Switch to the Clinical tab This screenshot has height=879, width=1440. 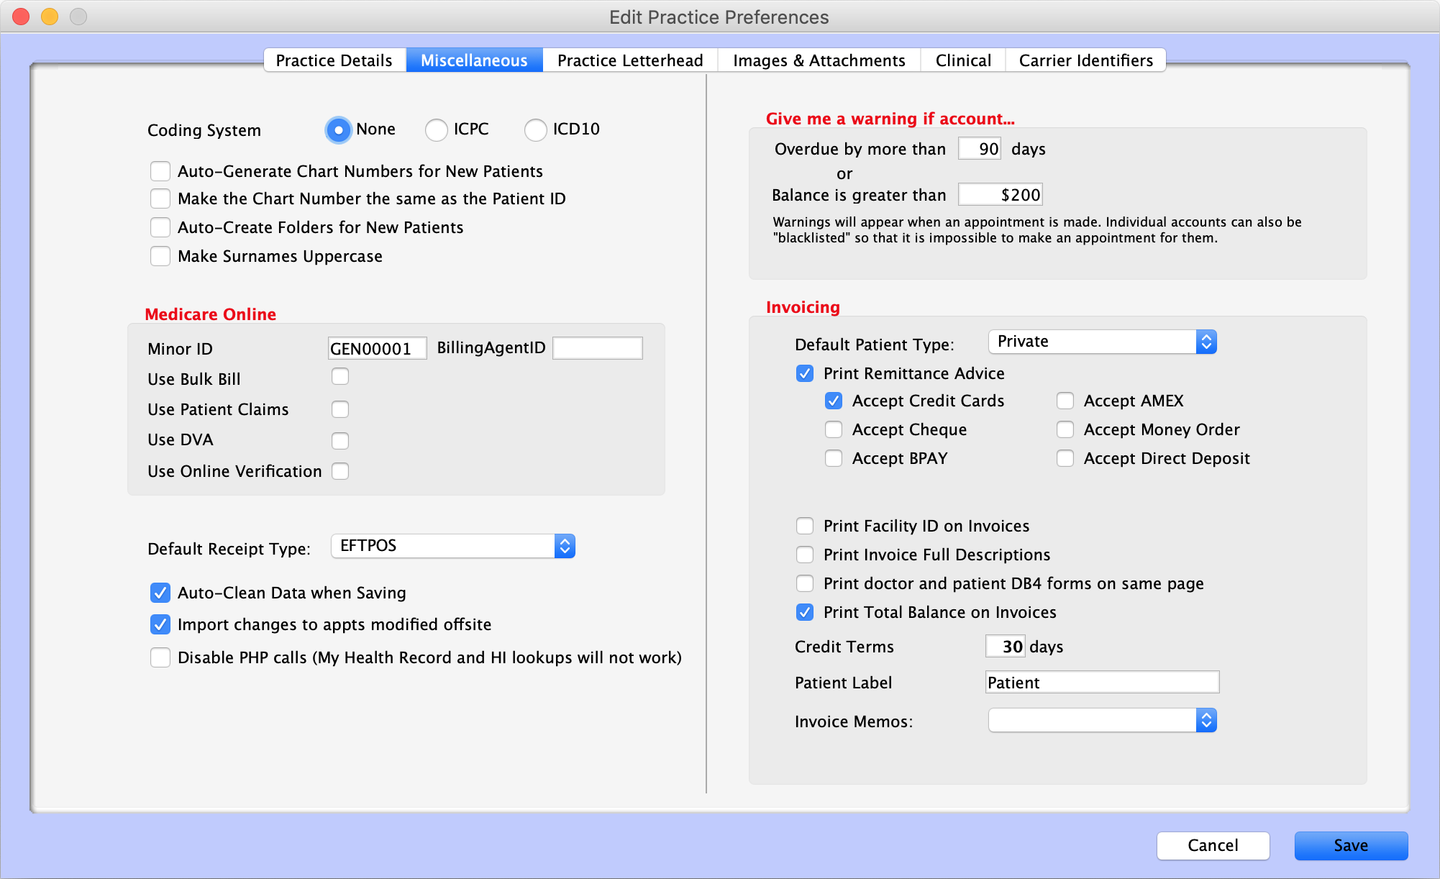963,60
